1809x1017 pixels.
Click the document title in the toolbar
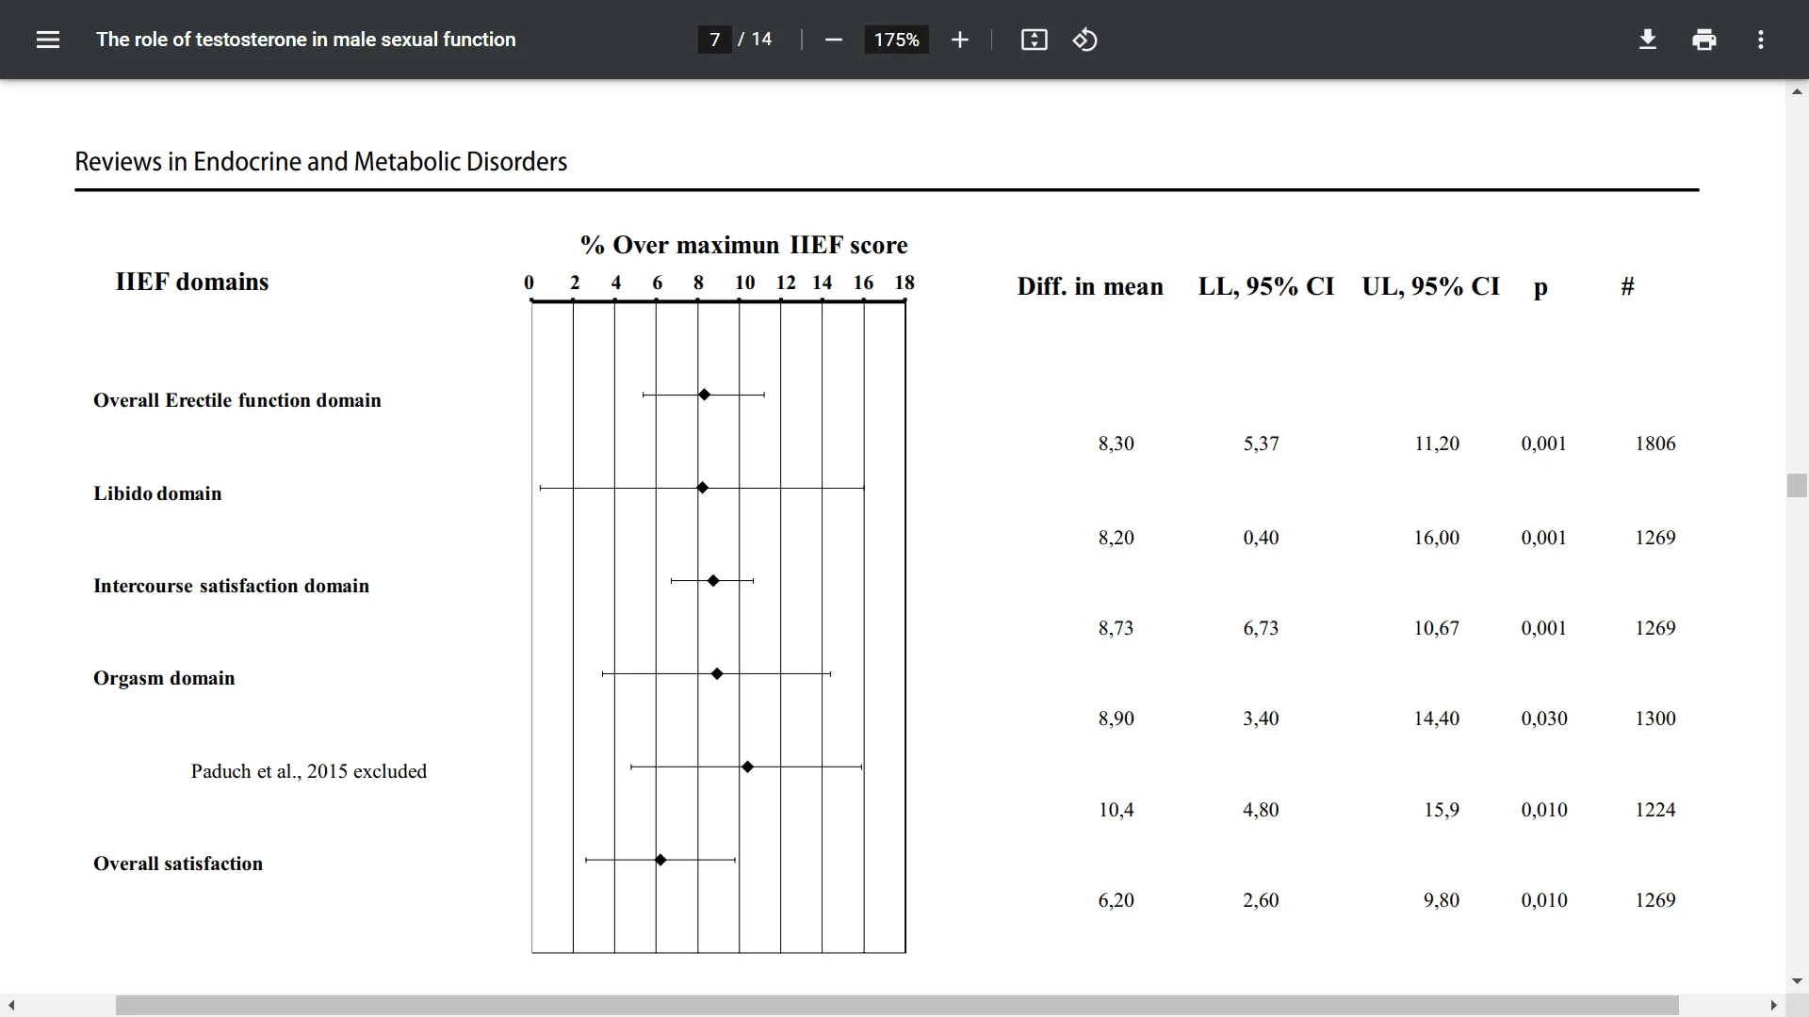click(305, 40)
